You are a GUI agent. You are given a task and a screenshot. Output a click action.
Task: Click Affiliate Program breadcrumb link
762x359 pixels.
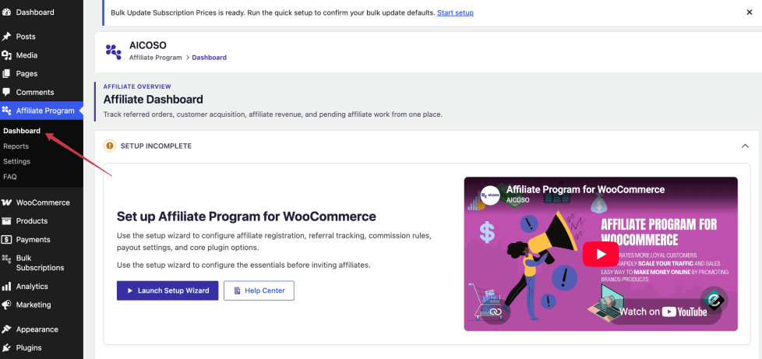pyautogui.click(x=156, y=58)
